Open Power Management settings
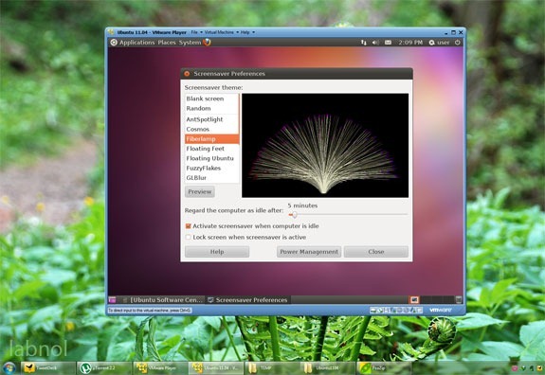 [x=309, y=252]
